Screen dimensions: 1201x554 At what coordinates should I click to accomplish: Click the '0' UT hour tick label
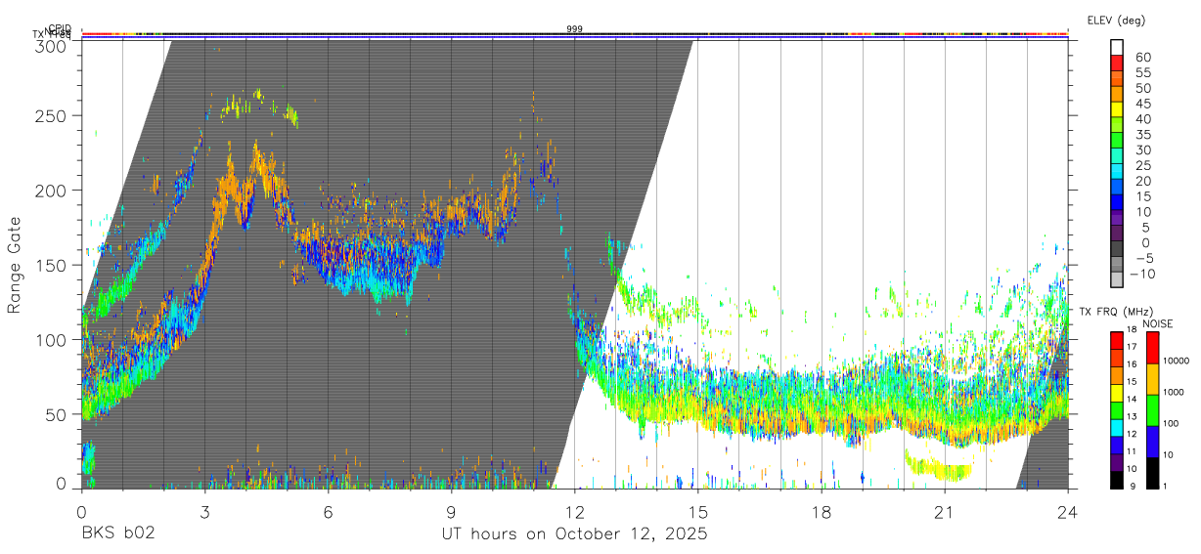pos(81,511)
